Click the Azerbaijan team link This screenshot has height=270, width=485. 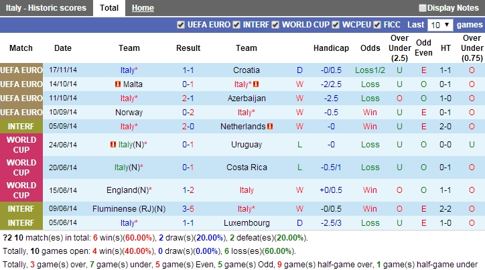click(246, 98)
